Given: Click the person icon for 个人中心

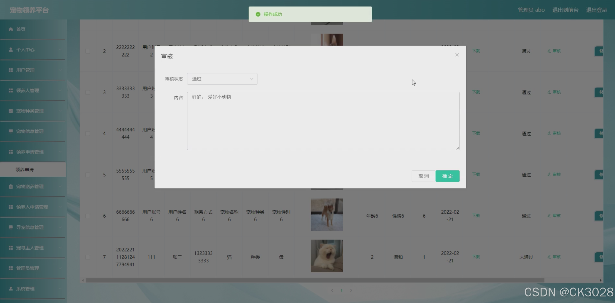Looking at the screenshot, I should pyautogui.click(x=11, y=50).
